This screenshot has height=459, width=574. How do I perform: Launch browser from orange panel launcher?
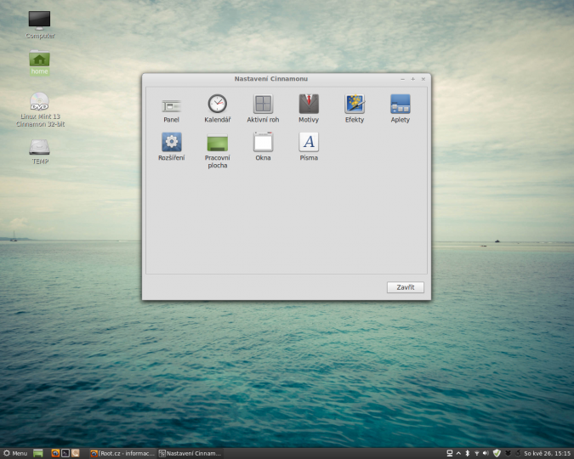click(x=55, y=454)
